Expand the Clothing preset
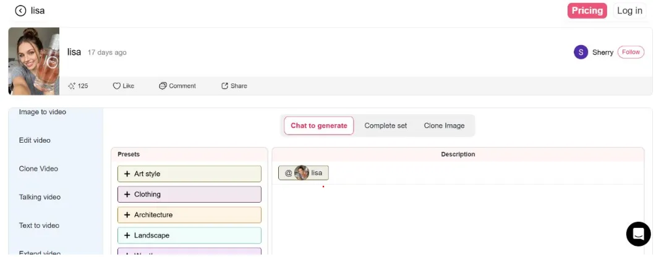The image size is (656, 257). [190, 195]
